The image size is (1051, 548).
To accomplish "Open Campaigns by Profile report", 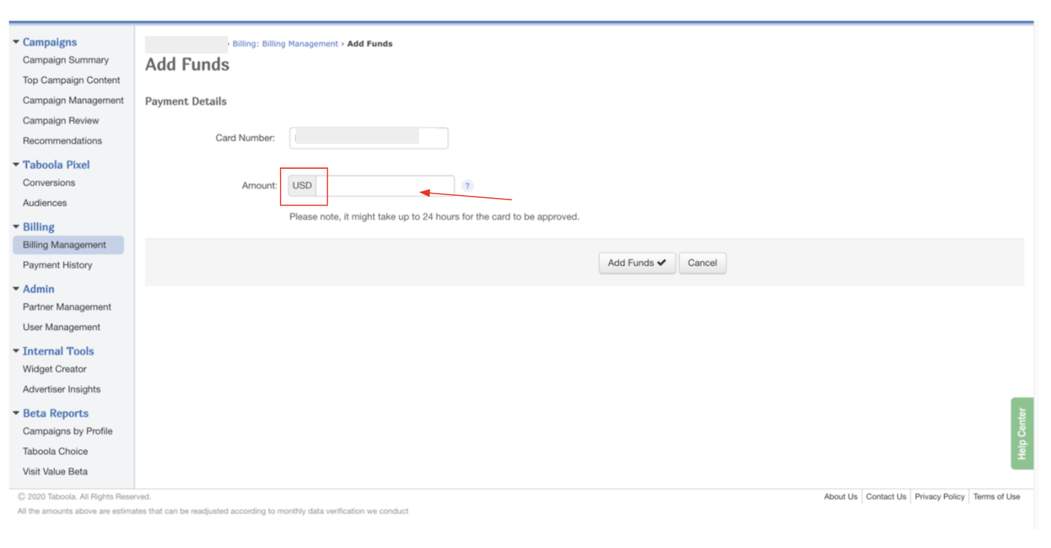I will click(x=68, y=431).
